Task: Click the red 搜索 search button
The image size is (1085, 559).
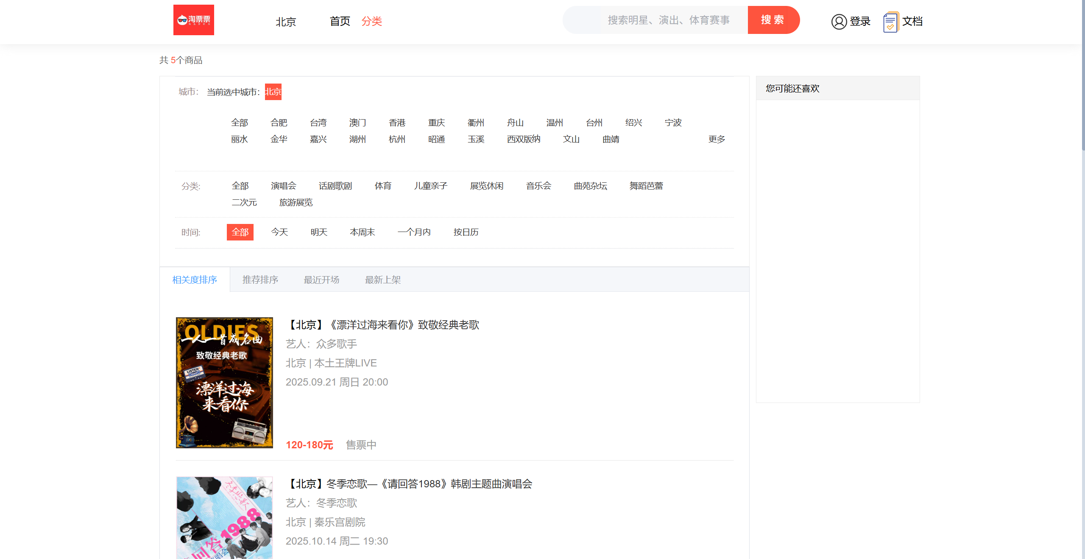Action: 773,20
